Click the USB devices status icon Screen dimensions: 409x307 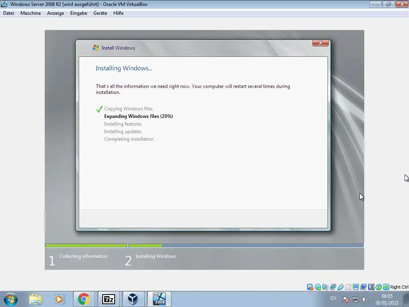[340, 287]
